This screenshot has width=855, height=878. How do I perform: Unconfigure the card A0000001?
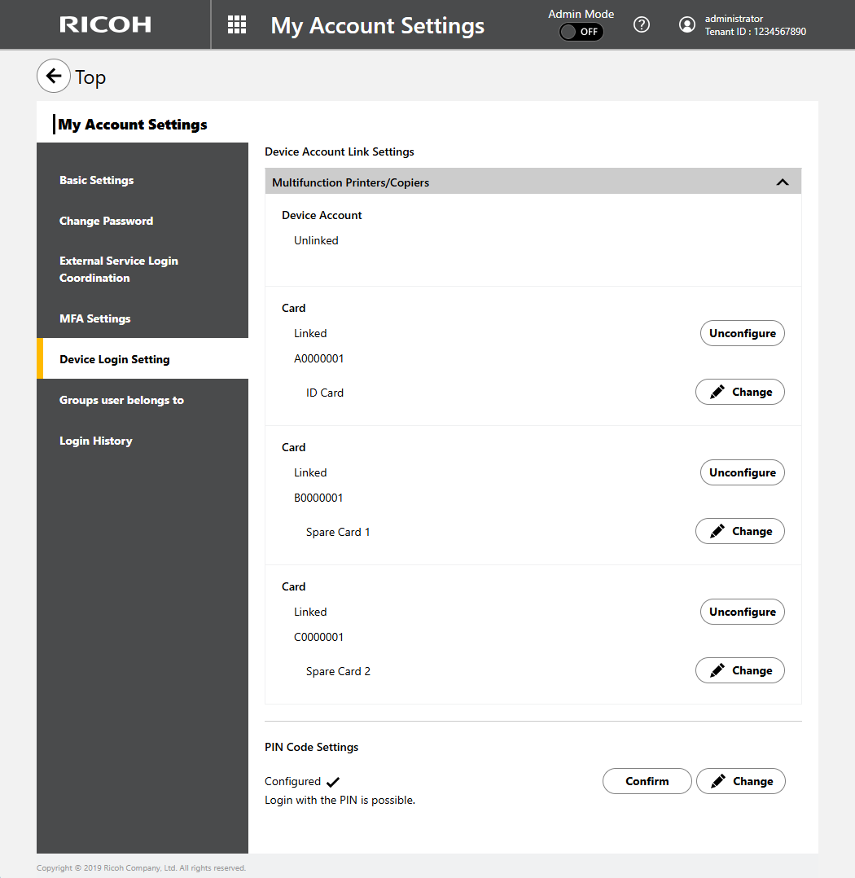[742, 333]
